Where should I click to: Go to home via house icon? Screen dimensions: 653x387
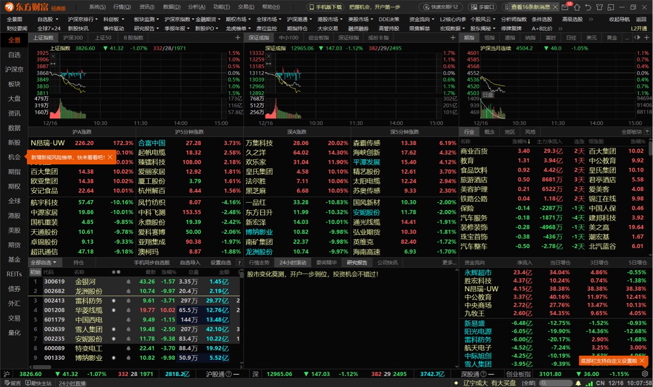(x=577, y=7)
